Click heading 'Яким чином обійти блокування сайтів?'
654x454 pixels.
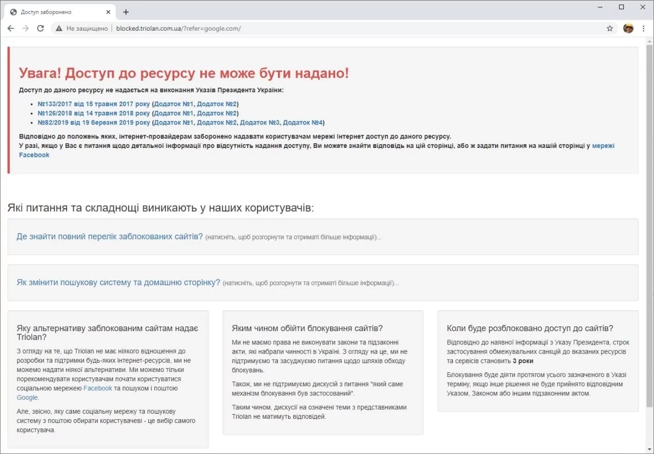pyautogui.click(x=307, y=328)
